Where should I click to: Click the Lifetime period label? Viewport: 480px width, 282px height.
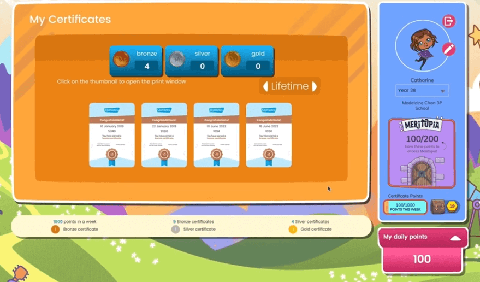coord(289,86)
